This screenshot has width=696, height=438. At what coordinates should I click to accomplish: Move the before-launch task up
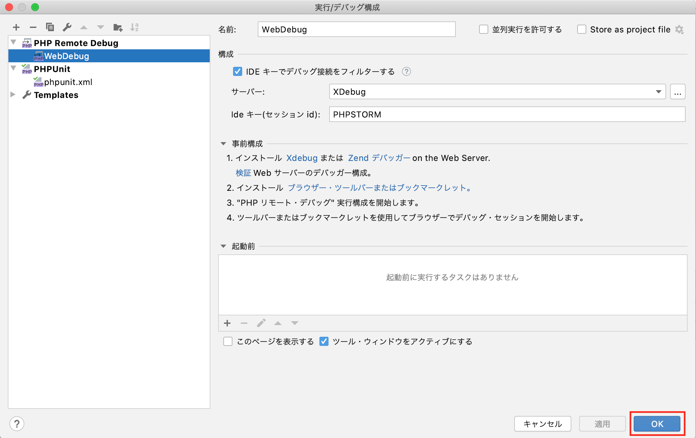pos(278,323)
